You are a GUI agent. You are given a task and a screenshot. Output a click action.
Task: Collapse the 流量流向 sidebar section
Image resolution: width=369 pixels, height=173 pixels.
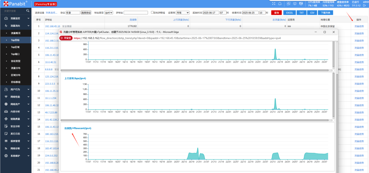(17, 26)
